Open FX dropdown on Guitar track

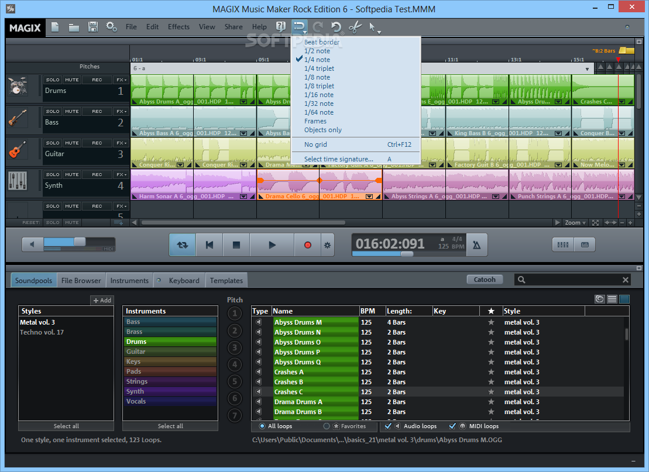pos(121,143)
